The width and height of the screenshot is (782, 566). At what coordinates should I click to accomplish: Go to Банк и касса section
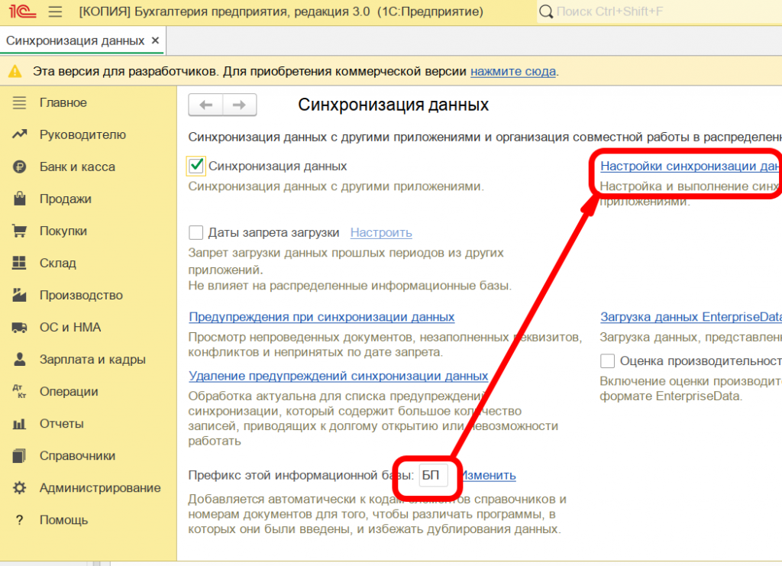[77, 167]
